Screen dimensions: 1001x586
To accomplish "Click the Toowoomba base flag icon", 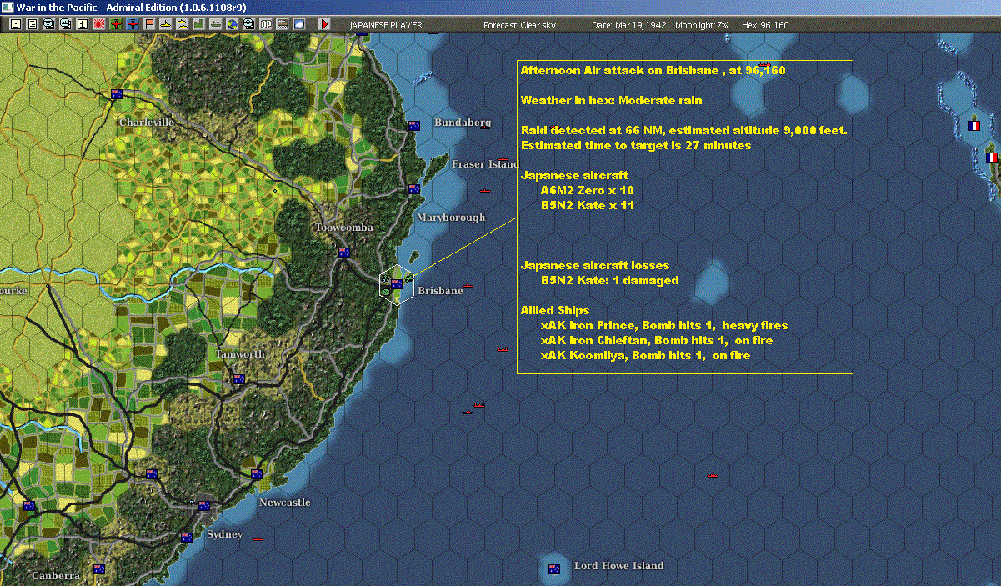I will tap(343, 253).
